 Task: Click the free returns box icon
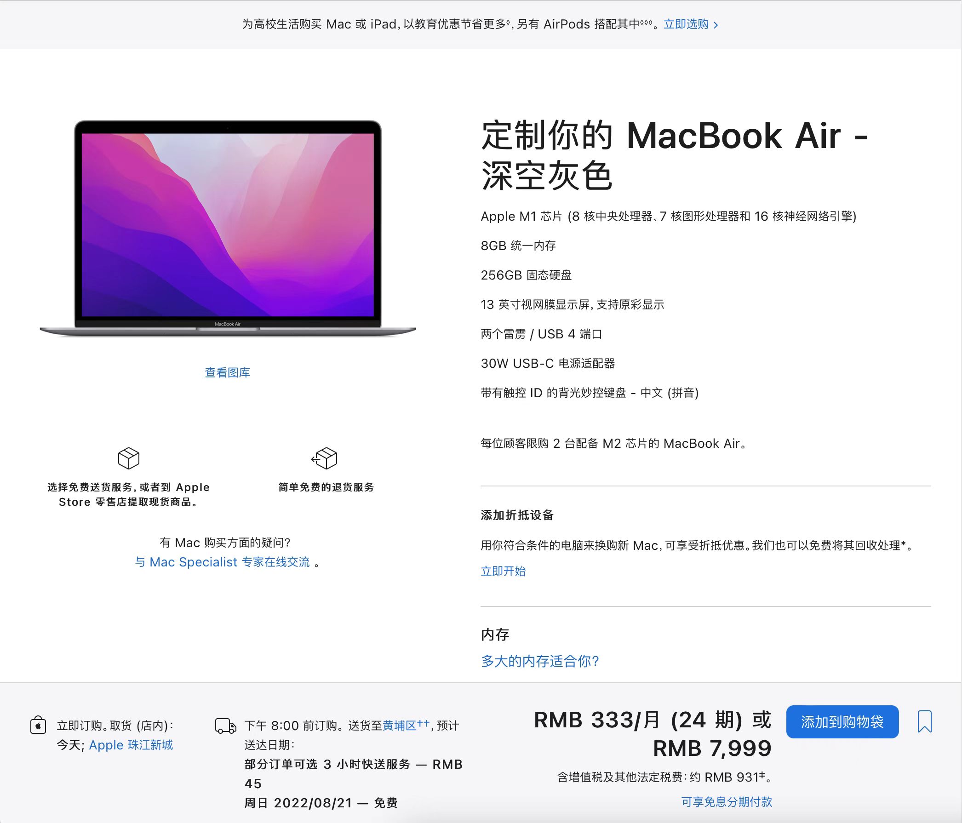325,458
